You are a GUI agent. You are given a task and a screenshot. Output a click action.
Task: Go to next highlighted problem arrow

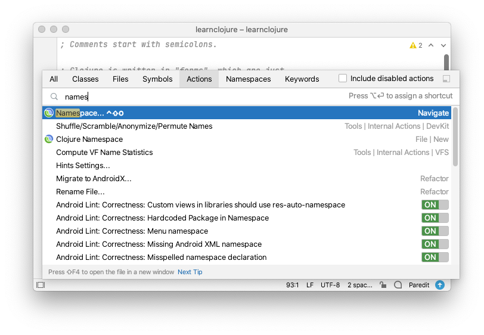pos(443,45)
